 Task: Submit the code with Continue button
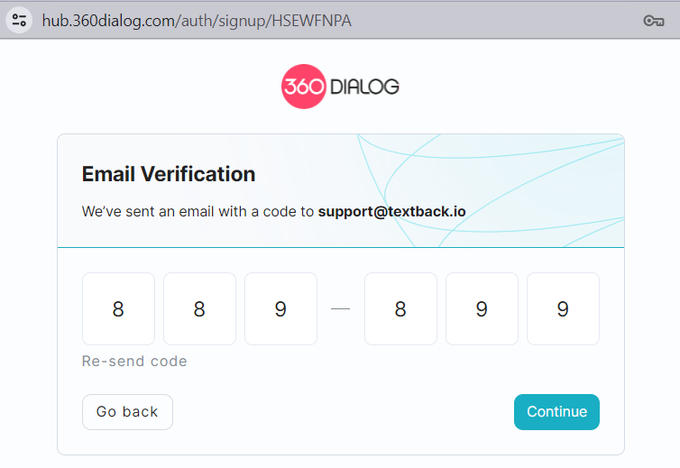[x=556, y=412]
